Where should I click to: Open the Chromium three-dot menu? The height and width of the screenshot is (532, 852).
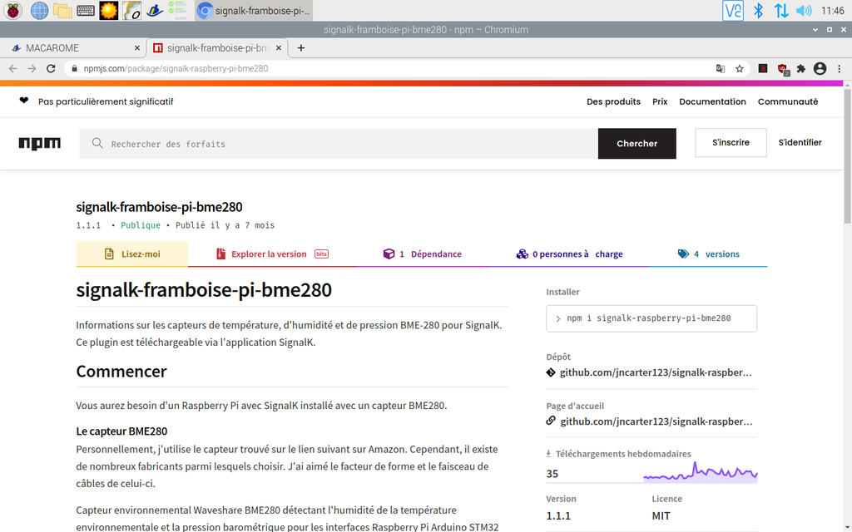tap(840, 68)
